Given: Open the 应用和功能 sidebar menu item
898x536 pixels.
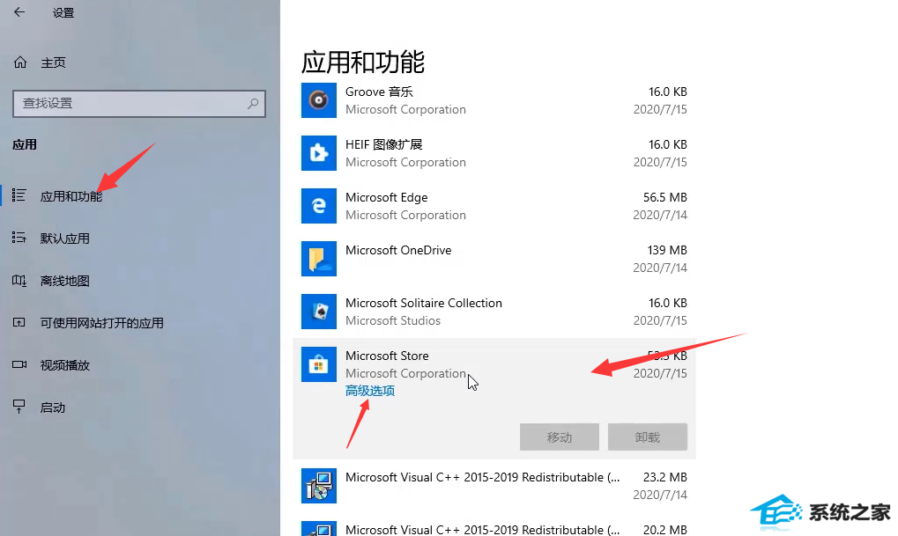Looking at the screenshot, I should pyautogui.click(x=71, y=196).
